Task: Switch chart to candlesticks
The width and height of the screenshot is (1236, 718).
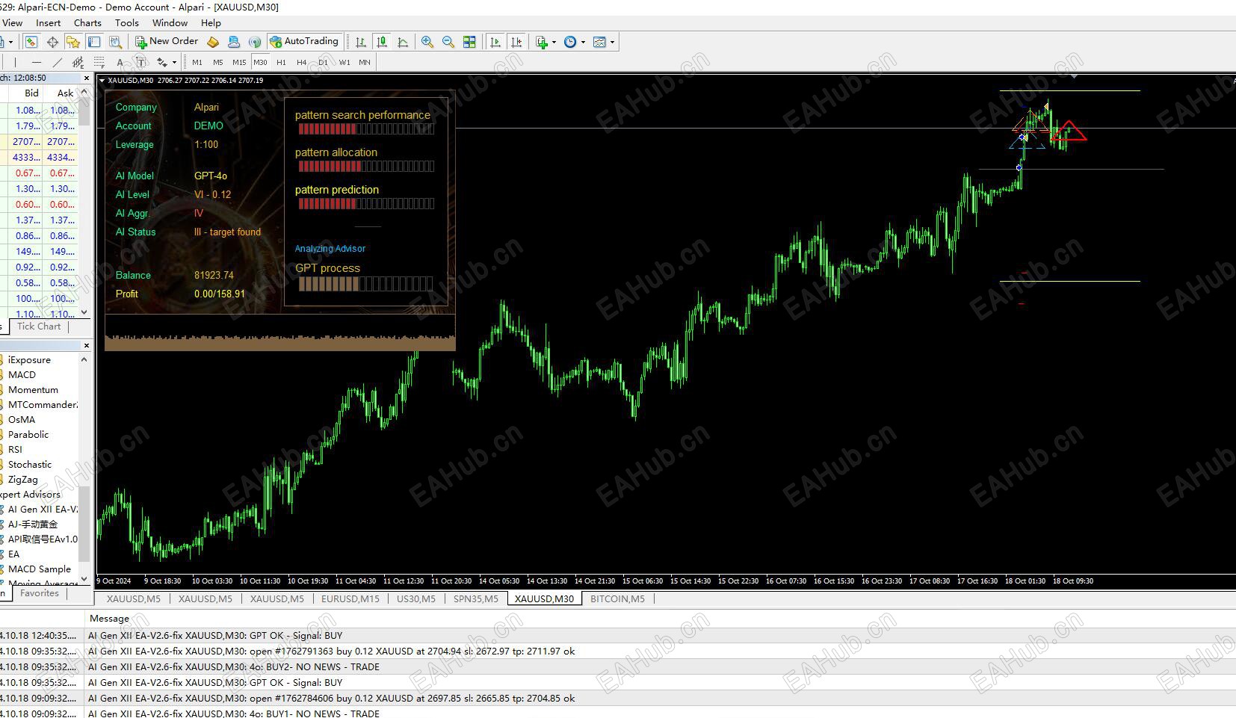Action: pyautogui.click(x=382, y=42)
